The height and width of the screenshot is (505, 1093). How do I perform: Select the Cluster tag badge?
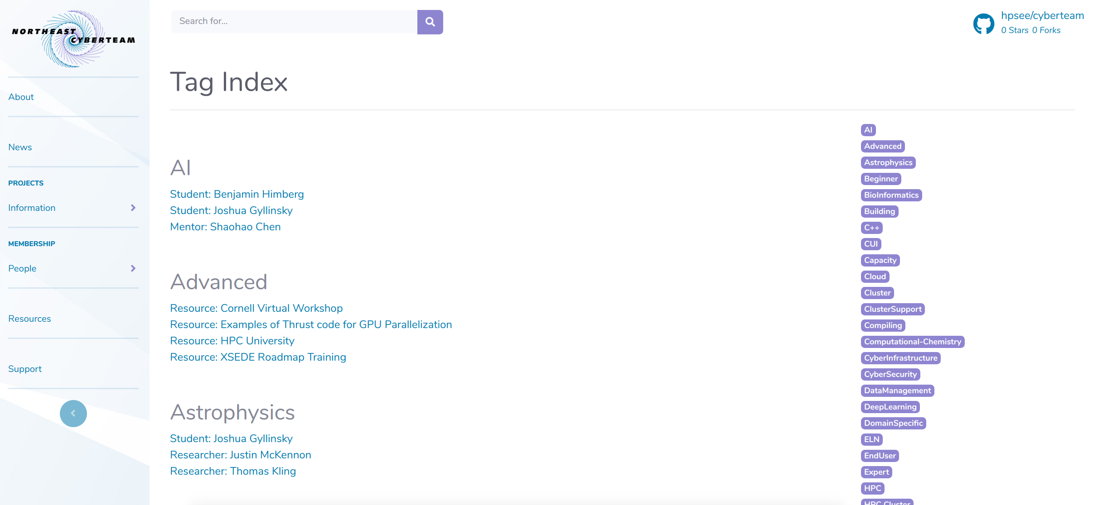(877, 293)
